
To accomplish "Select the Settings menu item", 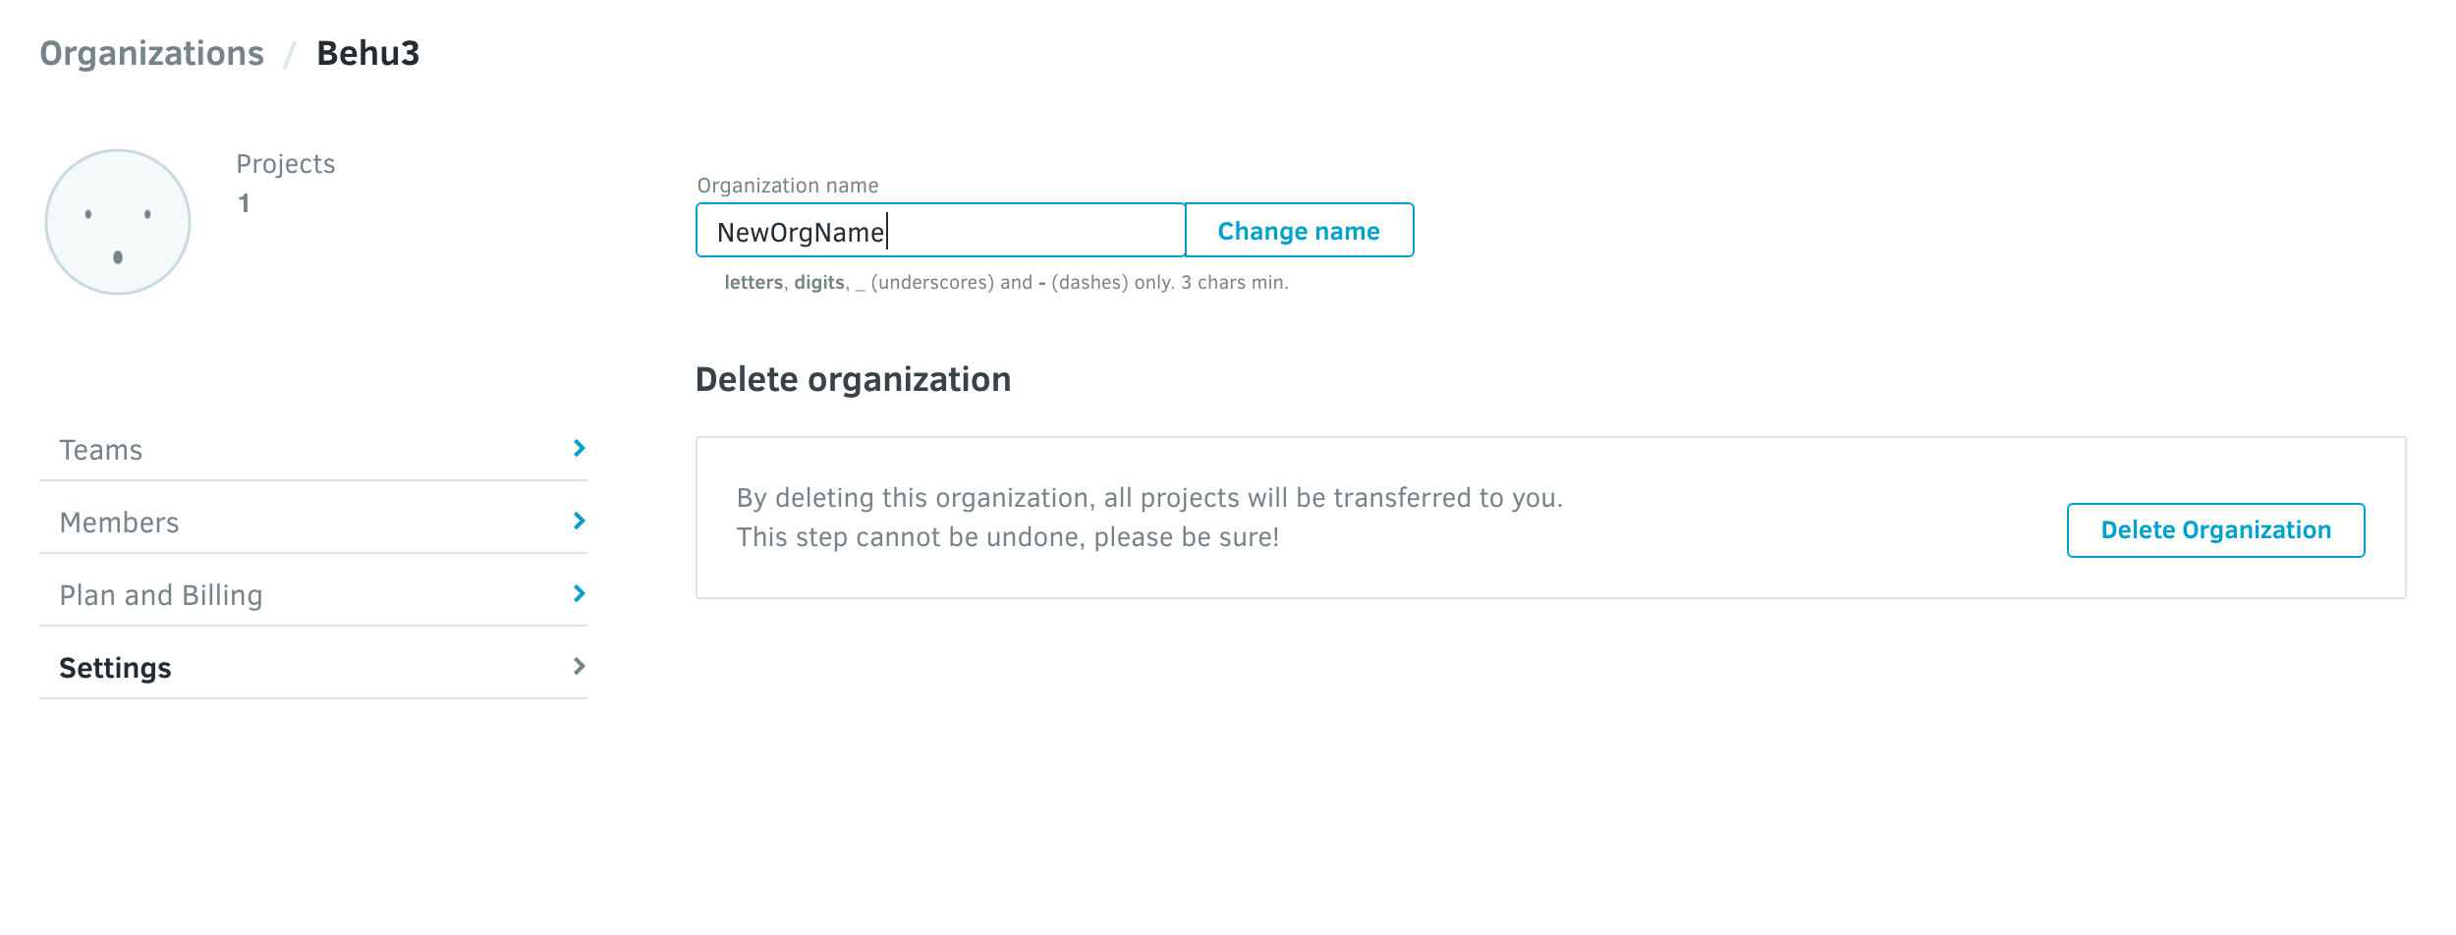I will click(x=115, y=669).
